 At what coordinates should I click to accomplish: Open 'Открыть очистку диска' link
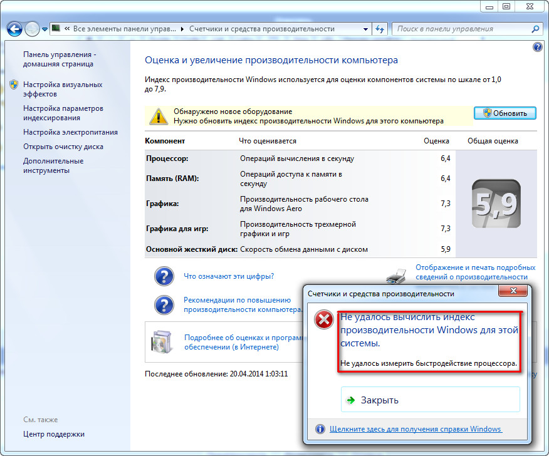click(x=63, y=147)
